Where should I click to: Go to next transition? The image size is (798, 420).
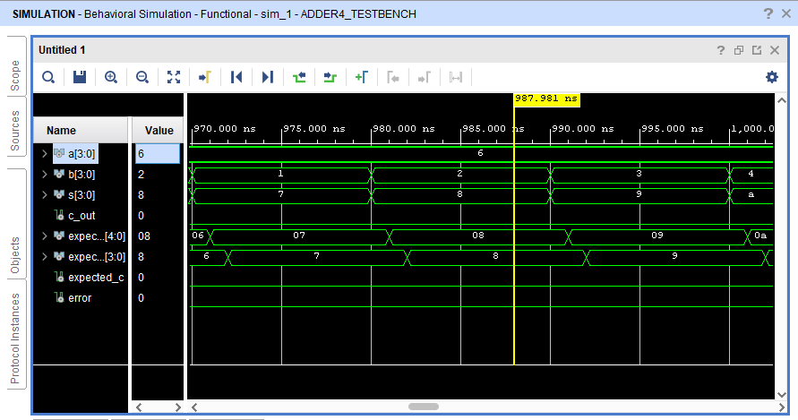[x=330, y=77]
